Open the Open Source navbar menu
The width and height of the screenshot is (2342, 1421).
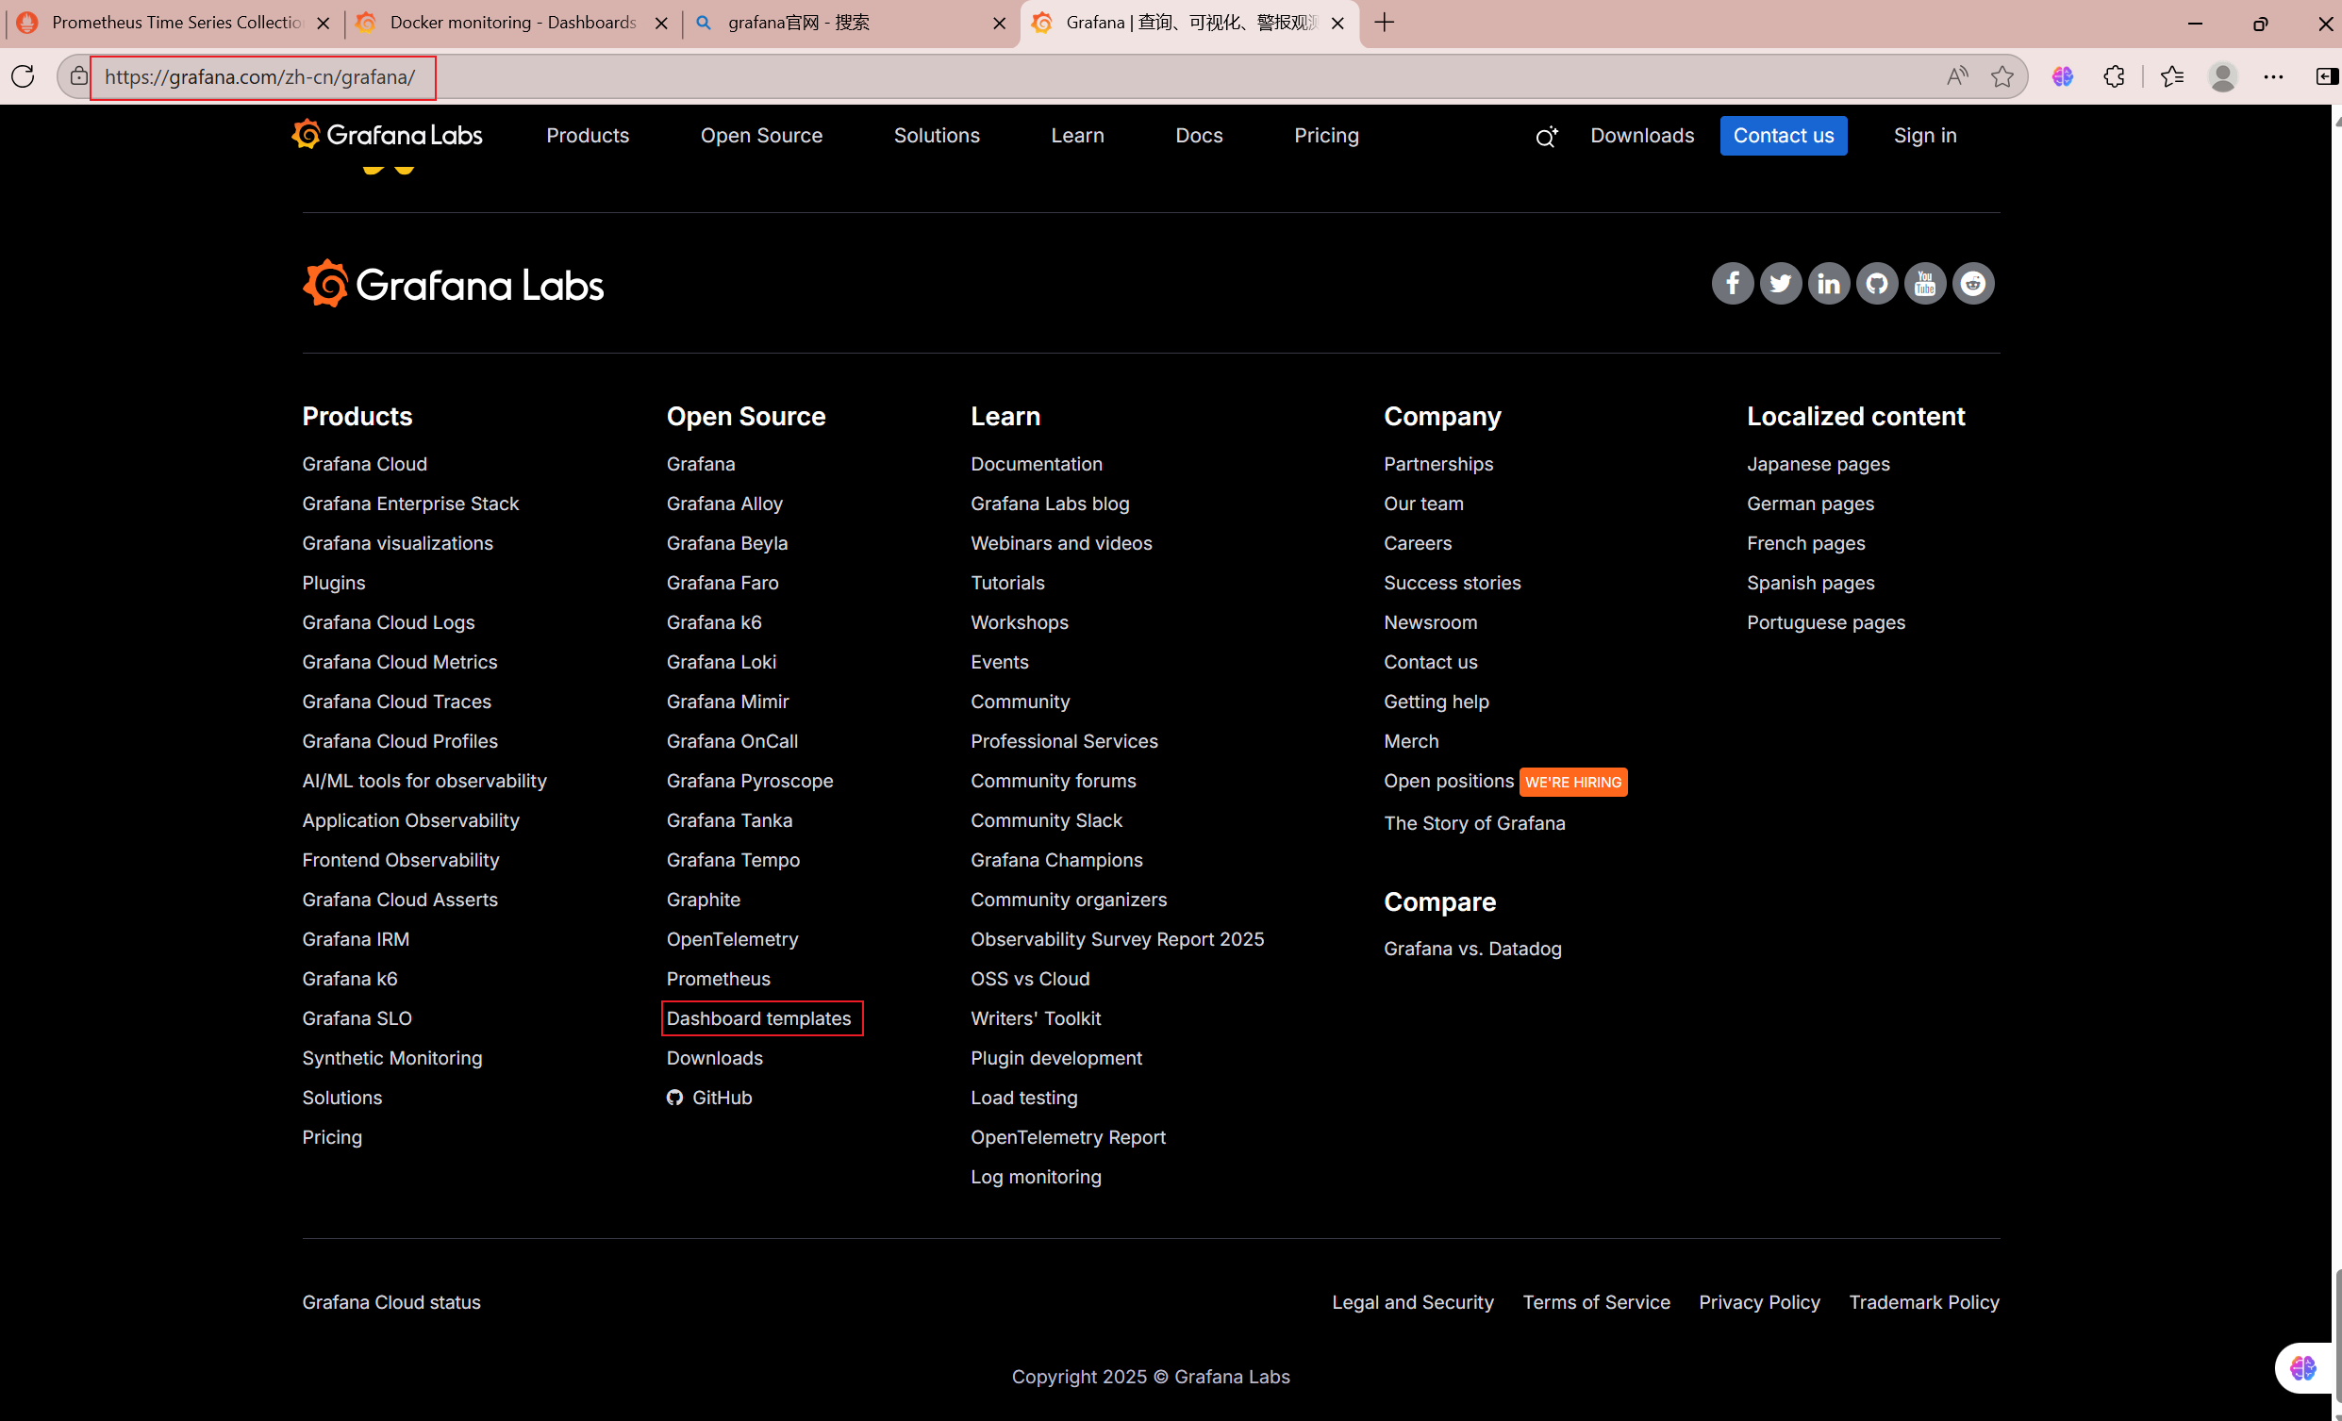(761, 135)
